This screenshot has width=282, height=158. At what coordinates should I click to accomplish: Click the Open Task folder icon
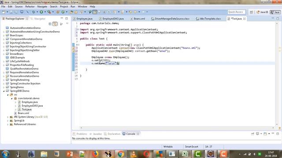(x=76, y=12)
